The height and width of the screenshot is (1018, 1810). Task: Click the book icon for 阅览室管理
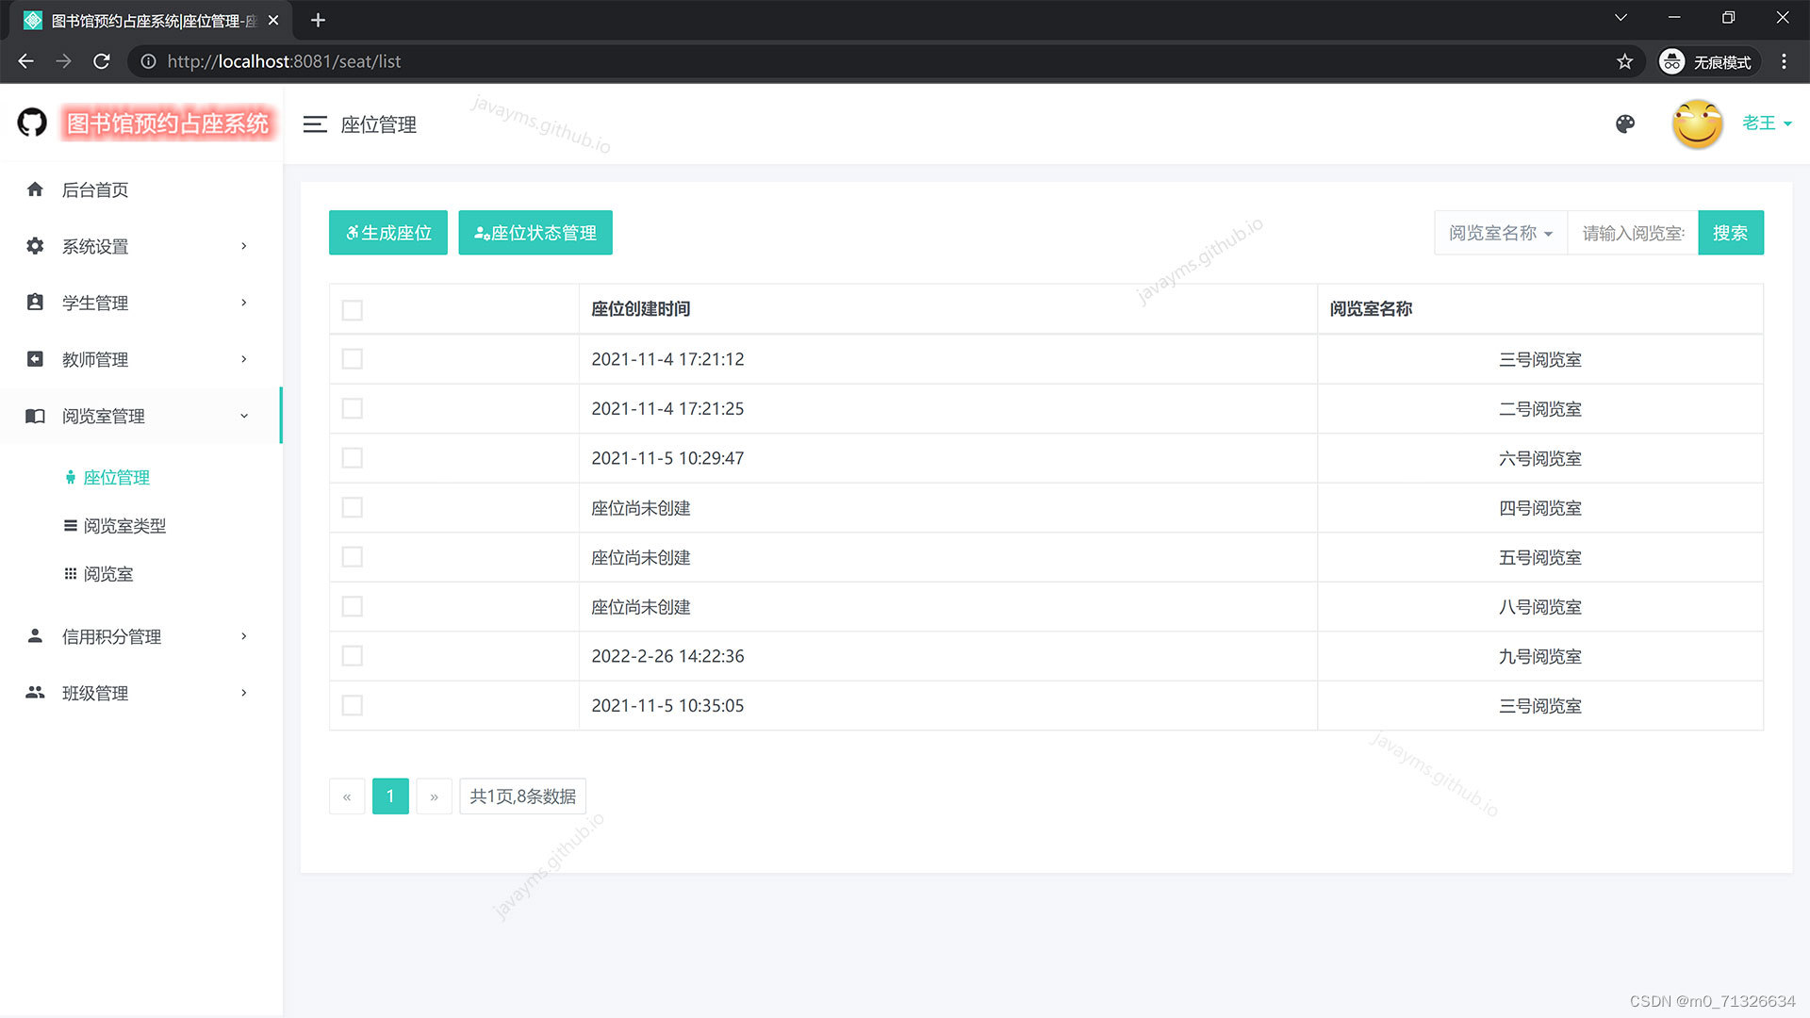point(35,416)
